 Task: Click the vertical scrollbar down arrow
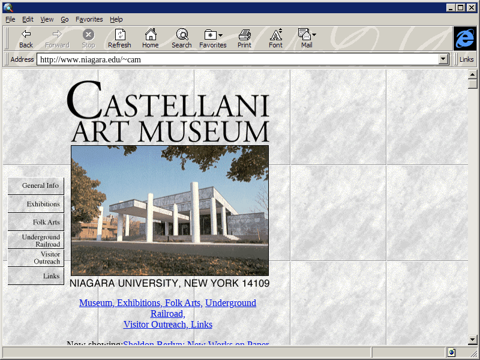(x=472, y=340)
